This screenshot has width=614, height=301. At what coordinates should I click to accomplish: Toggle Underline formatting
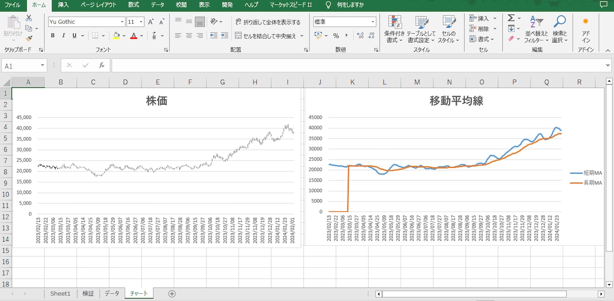(x=74, y=36)
